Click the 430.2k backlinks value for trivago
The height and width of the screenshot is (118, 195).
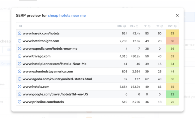tap(135, 56)
